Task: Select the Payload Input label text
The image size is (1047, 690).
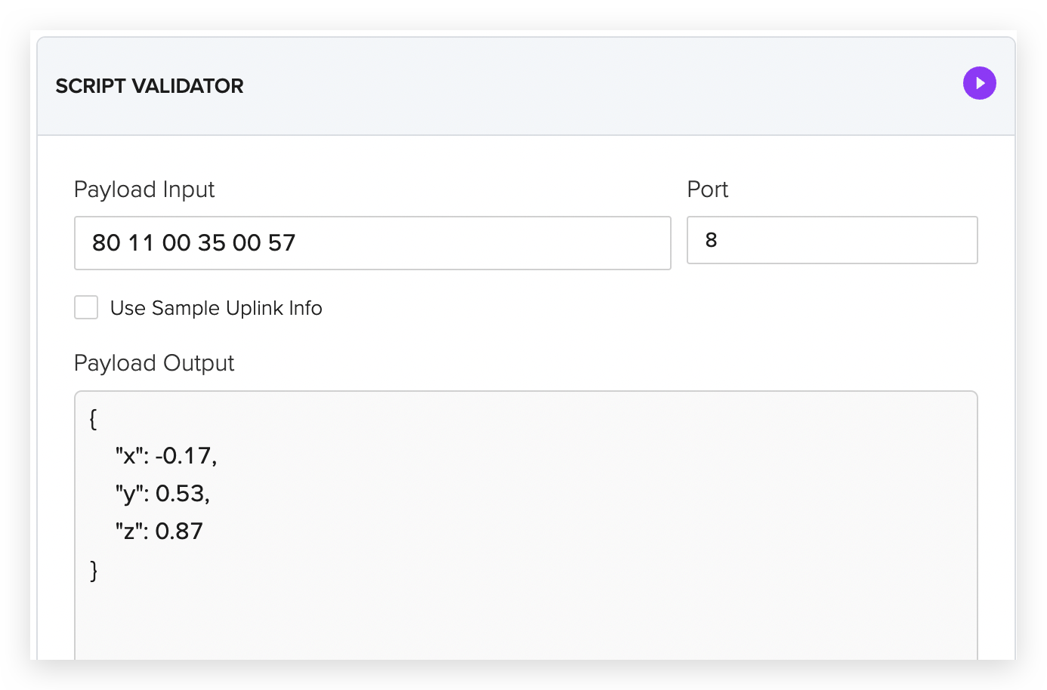Action: point(144,189)
